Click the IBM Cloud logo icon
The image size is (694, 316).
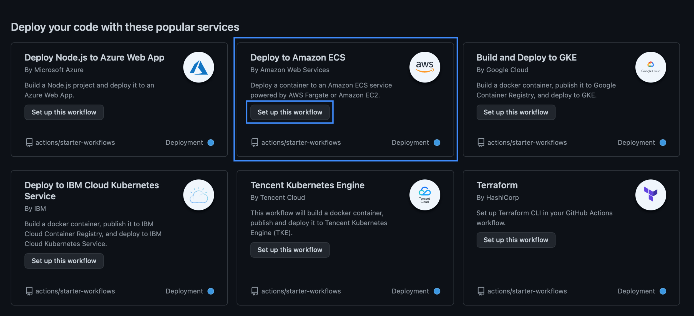[198, 195]
